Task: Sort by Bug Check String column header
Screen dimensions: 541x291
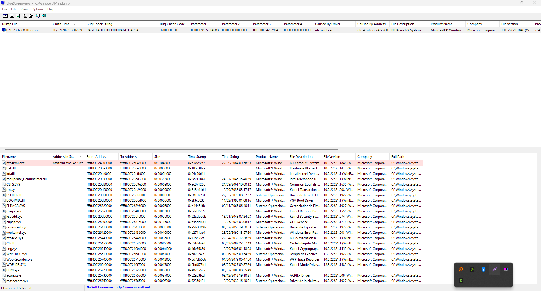Action: point(121,24)
